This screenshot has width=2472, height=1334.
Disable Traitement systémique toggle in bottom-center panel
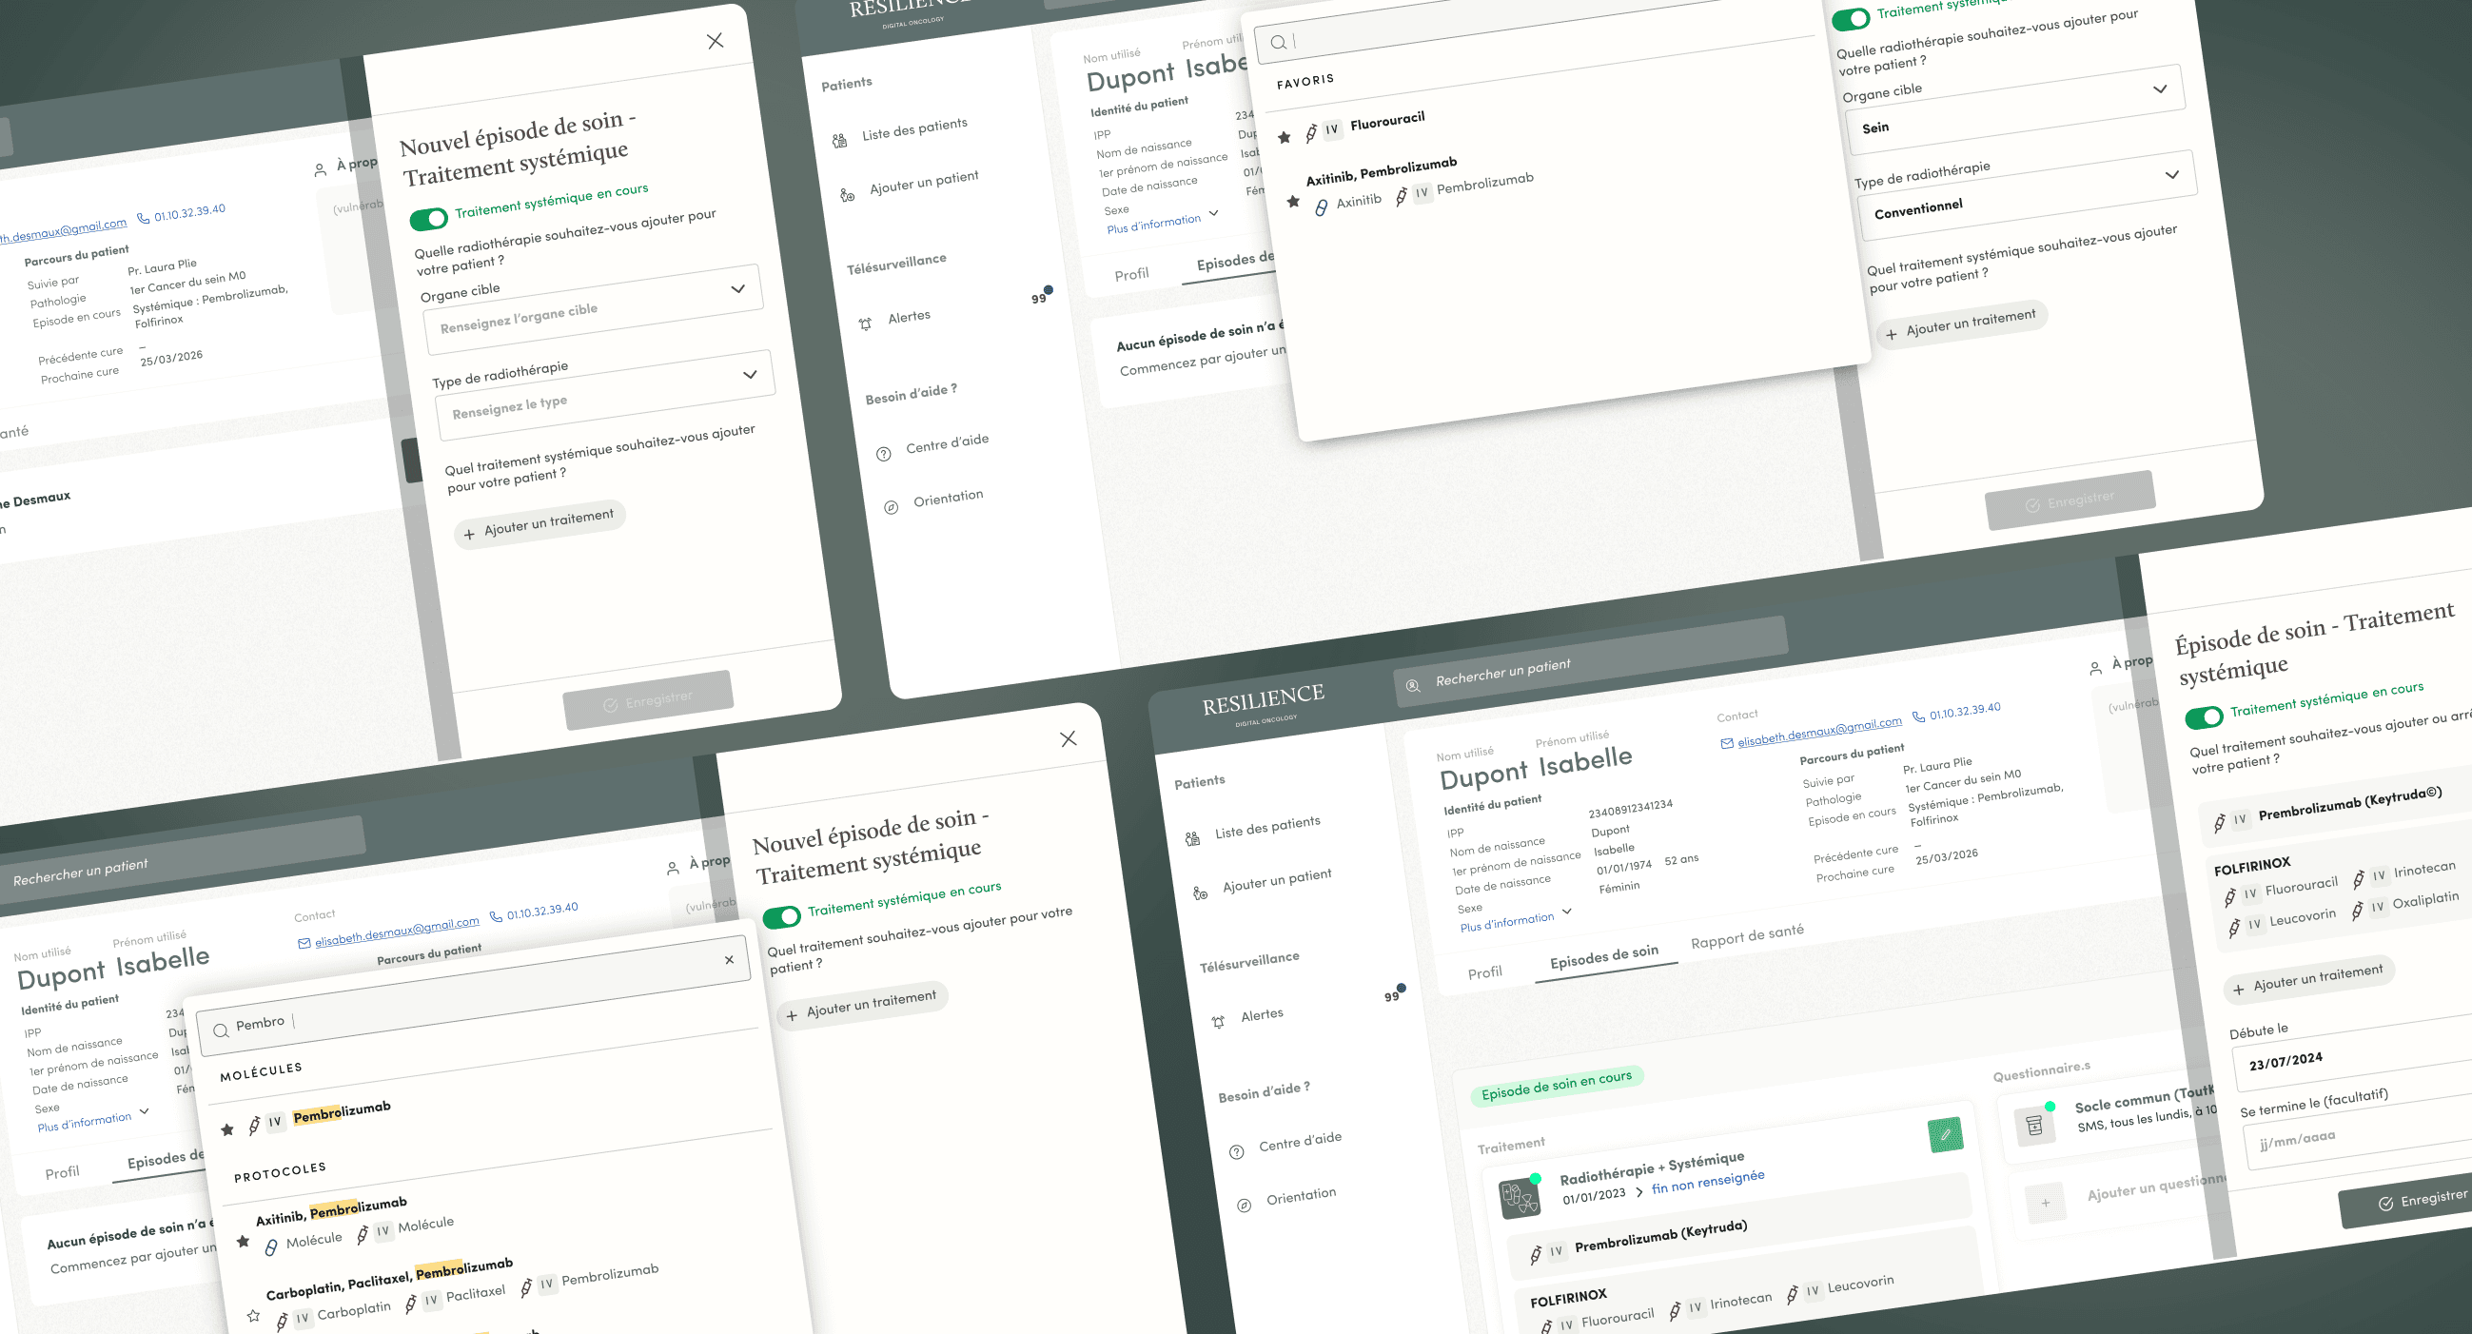[781, 916]
